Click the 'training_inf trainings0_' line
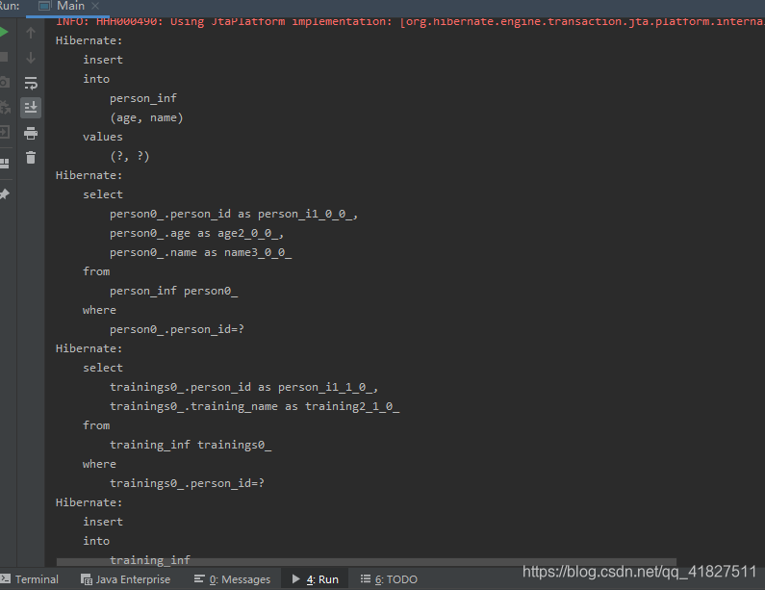This screenshot has height=590, width=765. [x=191, y=445]
